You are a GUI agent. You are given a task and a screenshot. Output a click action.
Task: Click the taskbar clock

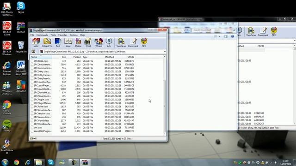[286, 162]
